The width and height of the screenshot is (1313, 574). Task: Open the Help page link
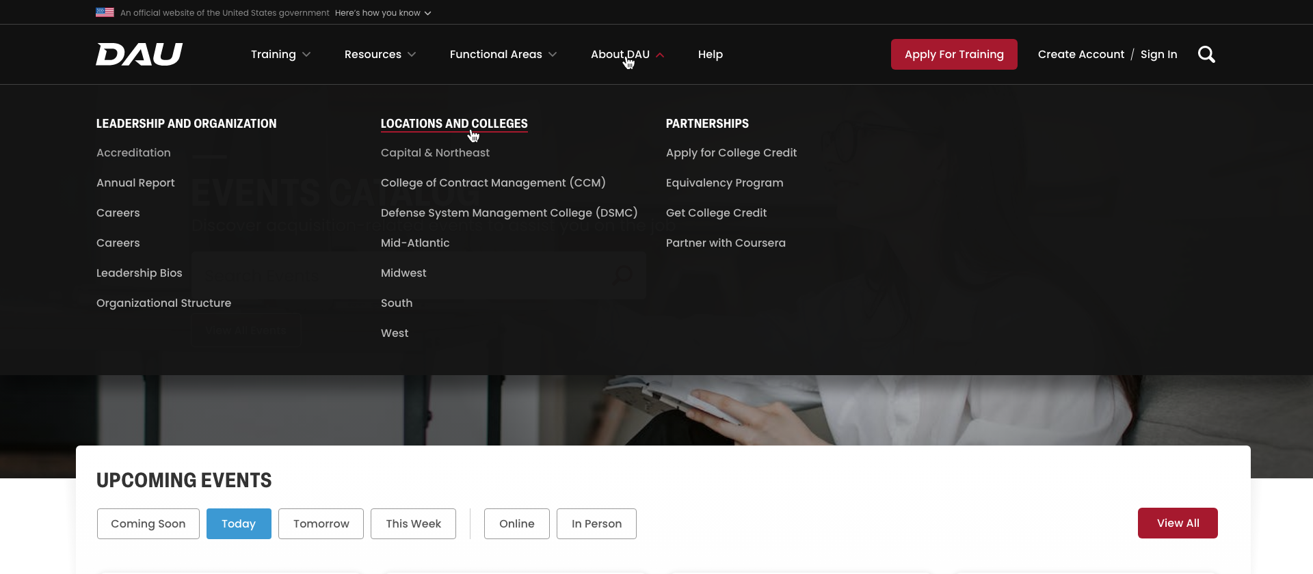pos(710,54)
